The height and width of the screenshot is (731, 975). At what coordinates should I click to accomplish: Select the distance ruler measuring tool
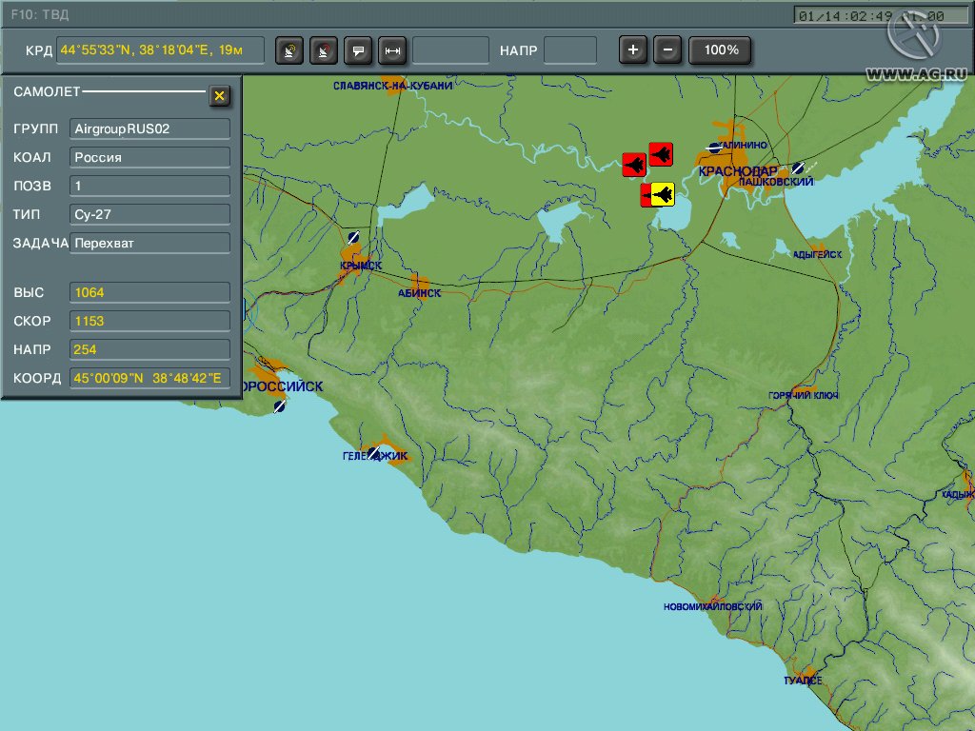click(x=392, y=50)
